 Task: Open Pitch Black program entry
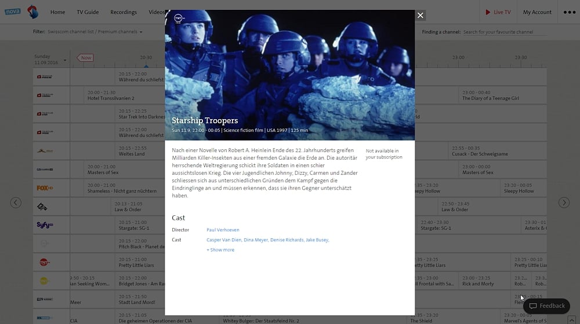pyautogui.click(x=140, y=244)
